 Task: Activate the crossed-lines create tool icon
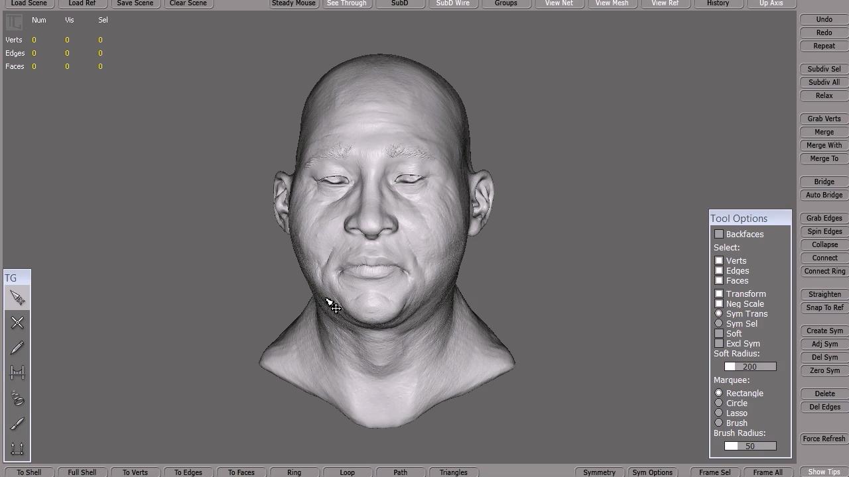click(17, 323)
